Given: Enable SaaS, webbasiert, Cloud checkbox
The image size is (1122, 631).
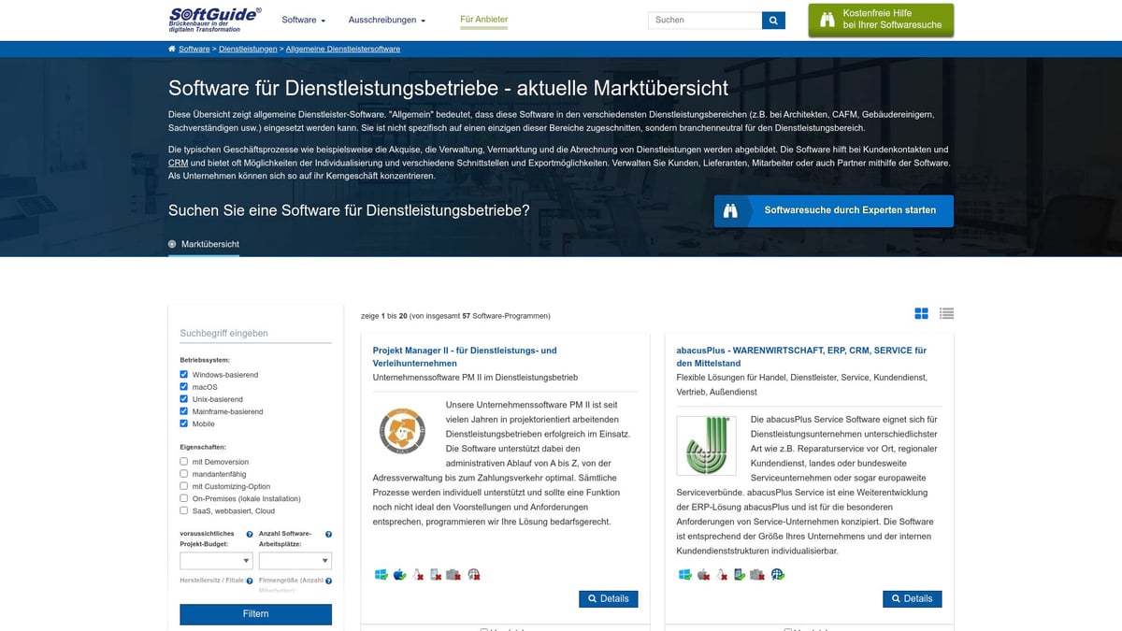Looking at the screenshot, I should (x=184, y=510).
